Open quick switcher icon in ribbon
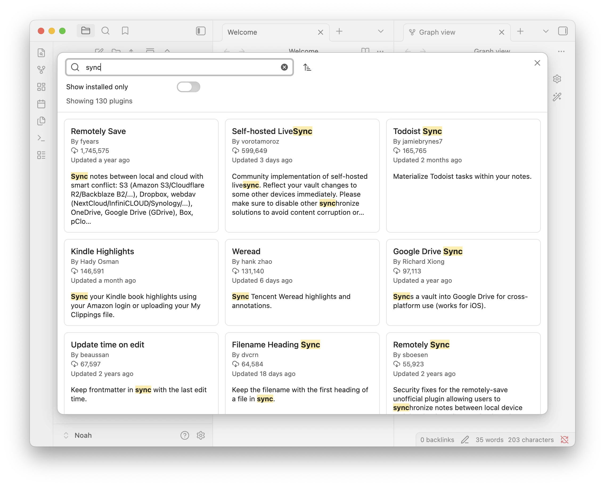Screen dimensions: 605x486 41,53
